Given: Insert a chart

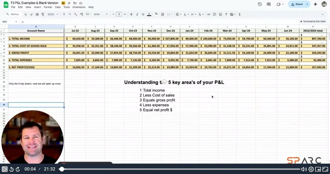Looking at the screenshot, I should point(220,14).
